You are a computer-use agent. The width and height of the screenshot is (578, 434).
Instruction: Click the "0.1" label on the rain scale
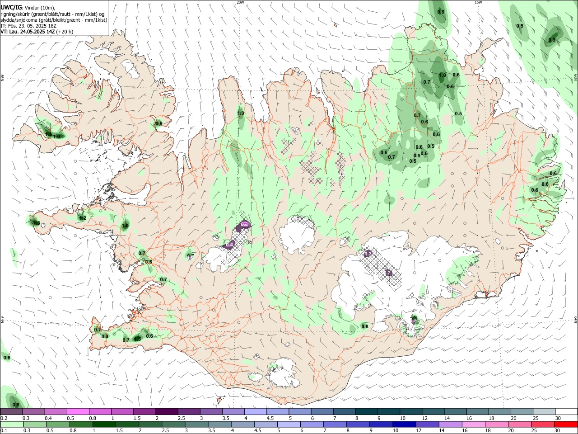[x=4, y=430]
